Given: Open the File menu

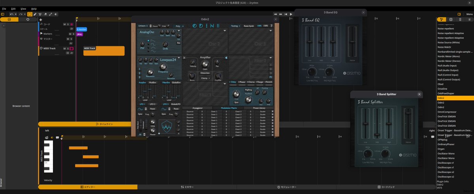Looking at the screenshot, I should (4, 8).
